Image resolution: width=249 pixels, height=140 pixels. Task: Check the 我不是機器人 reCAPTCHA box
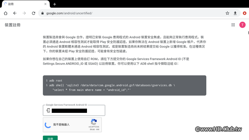pyautogui.click(x=48, y=125)
